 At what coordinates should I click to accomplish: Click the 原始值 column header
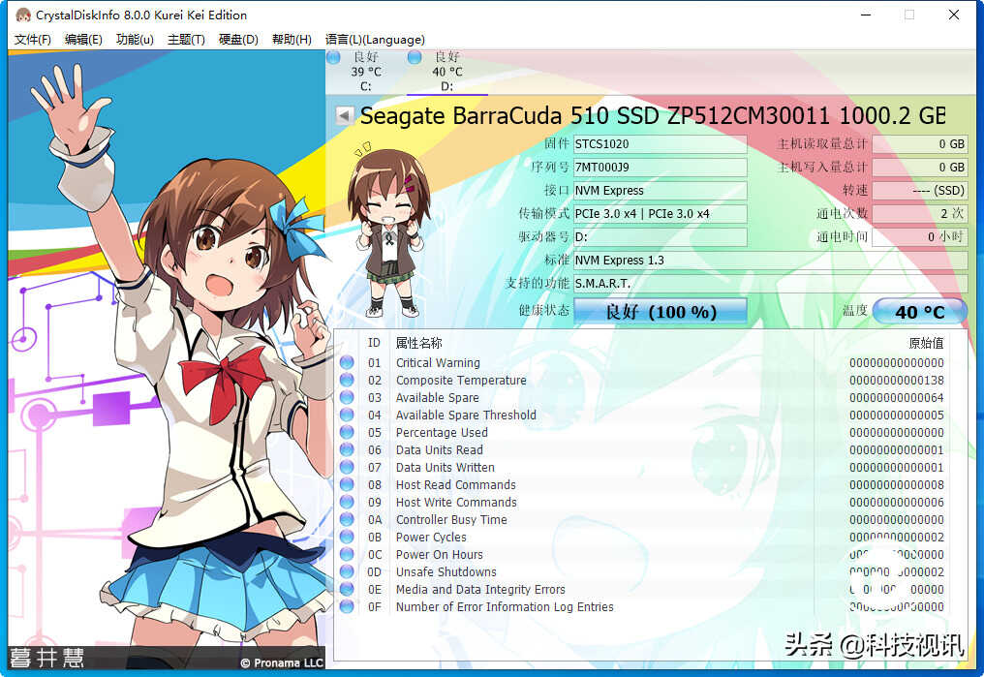(x=926, y=343)
